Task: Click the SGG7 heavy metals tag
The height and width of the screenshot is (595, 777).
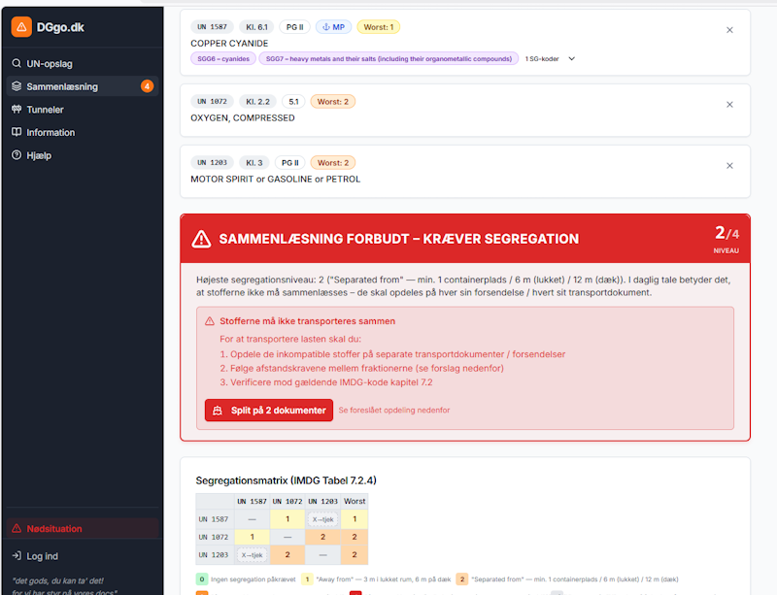Action: tap(388, 59)
